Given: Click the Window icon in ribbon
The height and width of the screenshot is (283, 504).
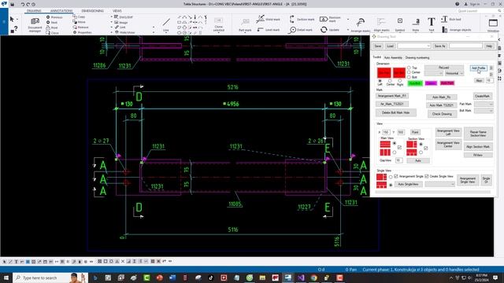Looking at the screenshot, I should pos(493,23).
